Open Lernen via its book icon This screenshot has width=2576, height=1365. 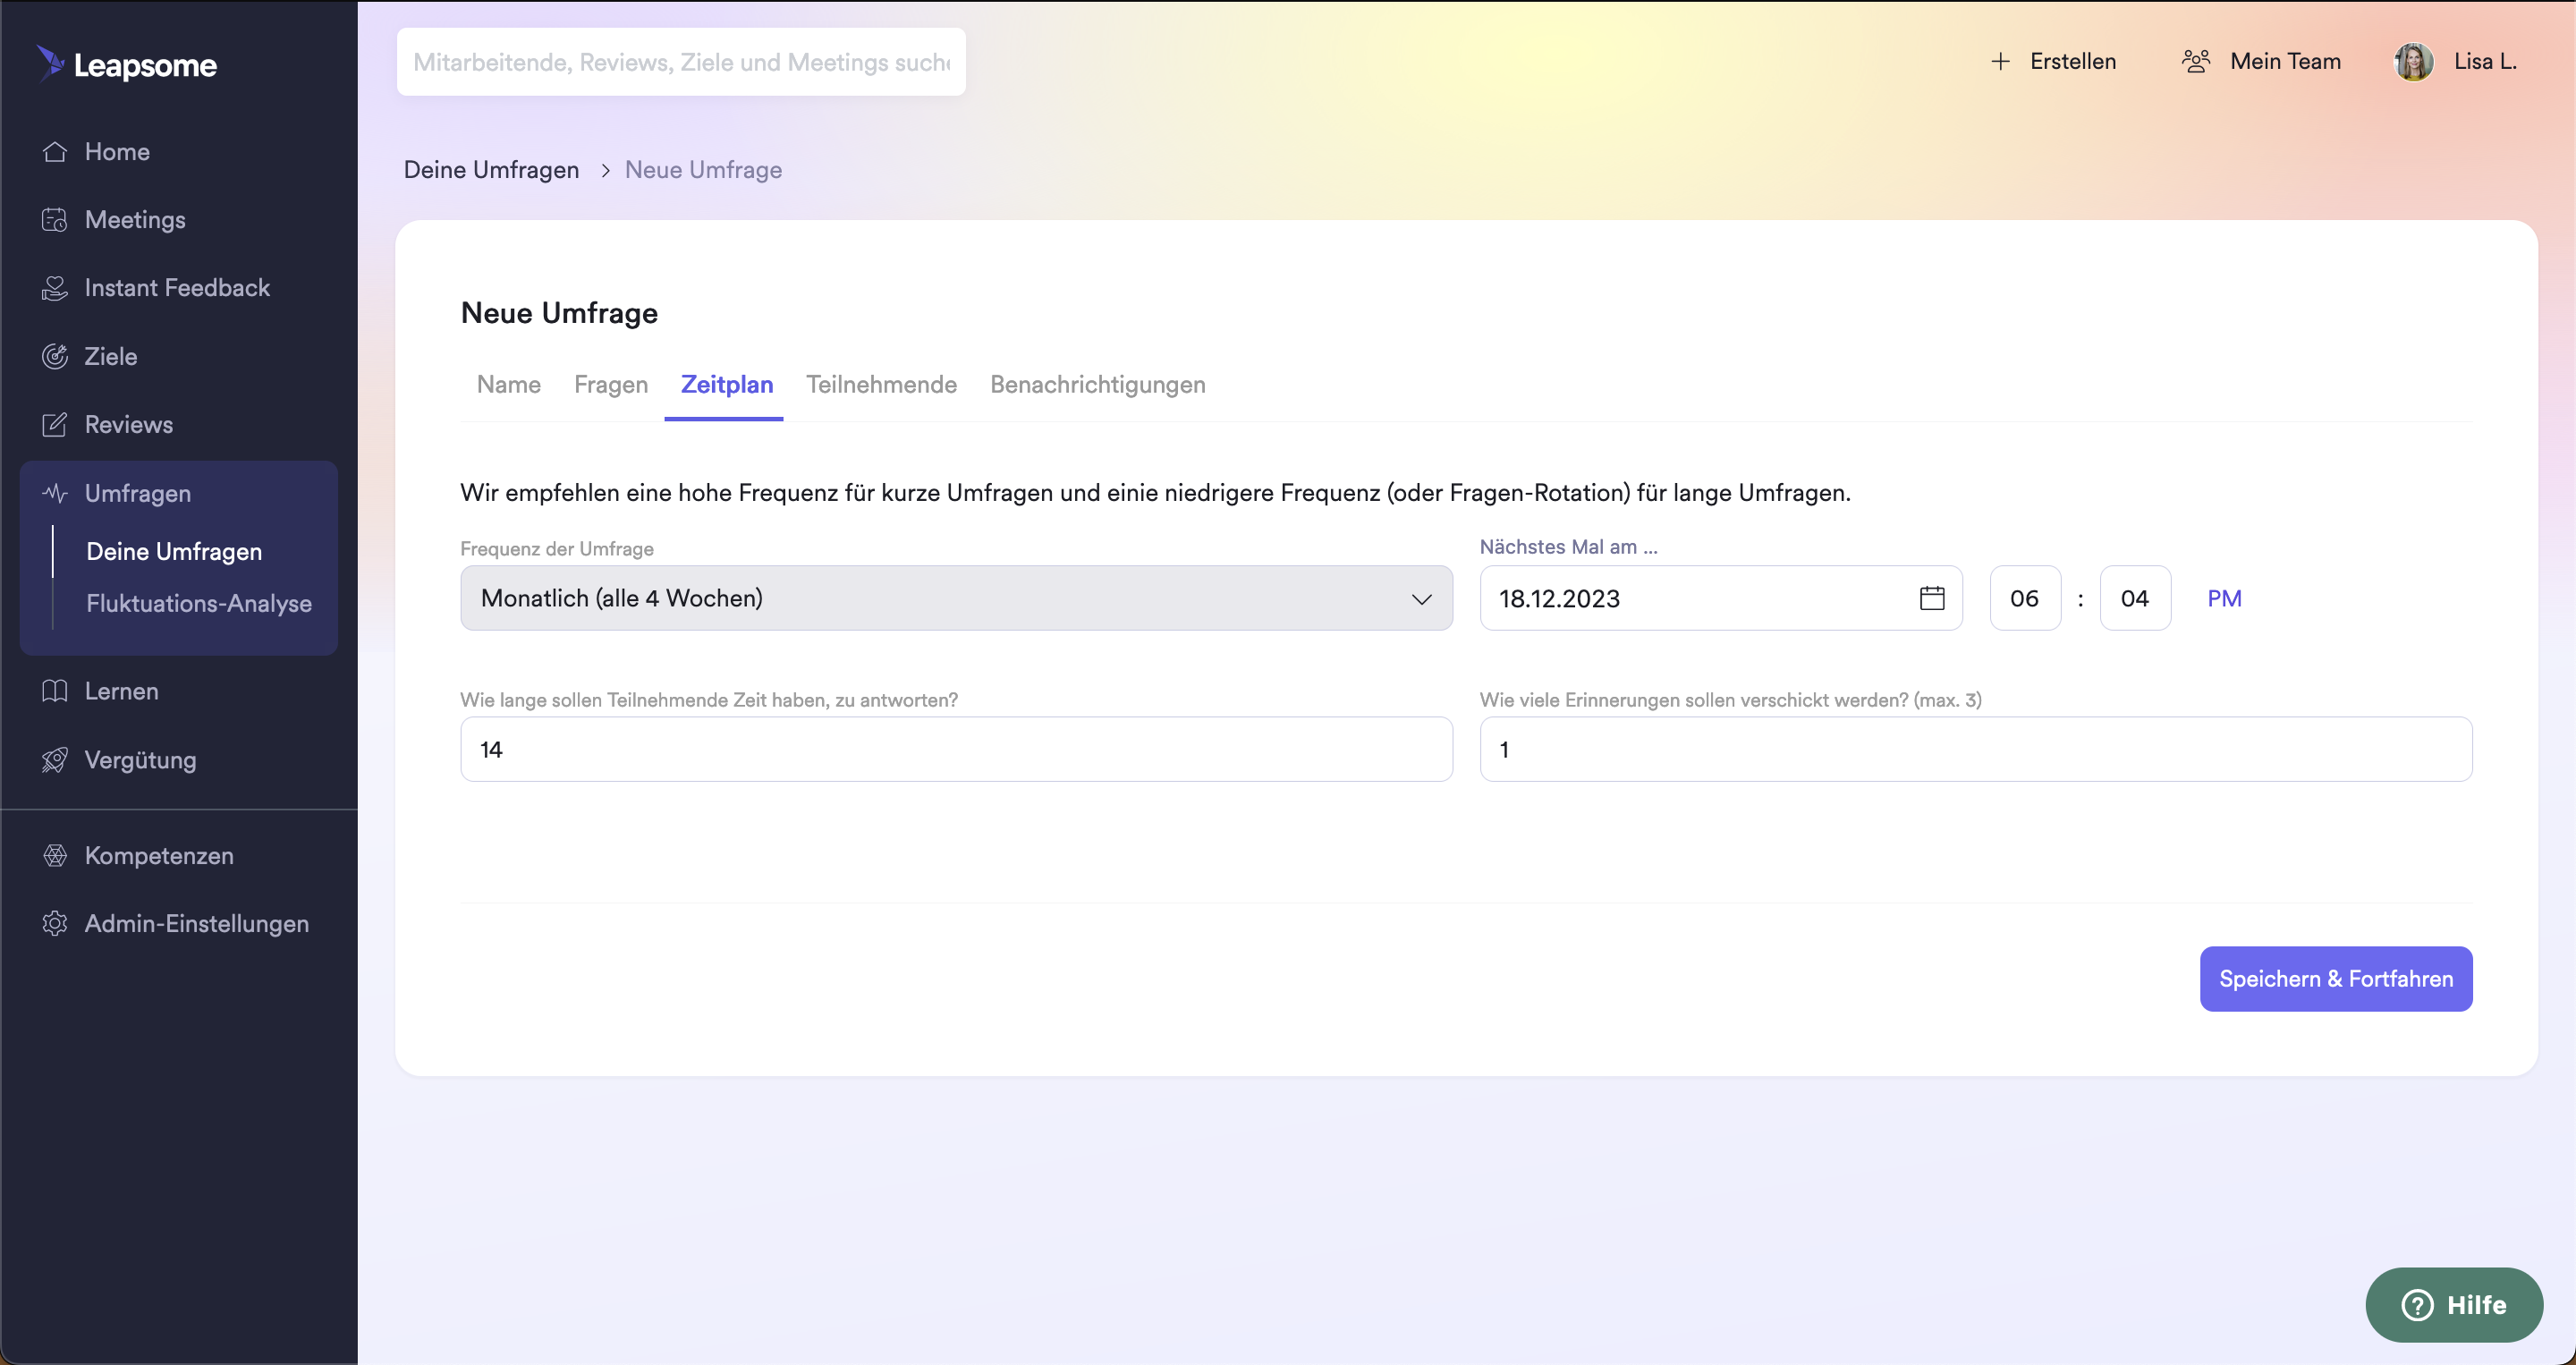click(x=55, y=691)
